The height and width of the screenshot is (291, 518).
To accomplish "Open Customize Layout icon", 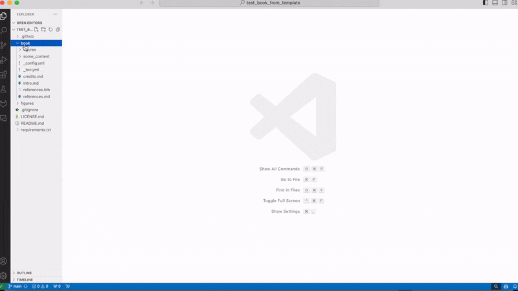I will (514, 3).
